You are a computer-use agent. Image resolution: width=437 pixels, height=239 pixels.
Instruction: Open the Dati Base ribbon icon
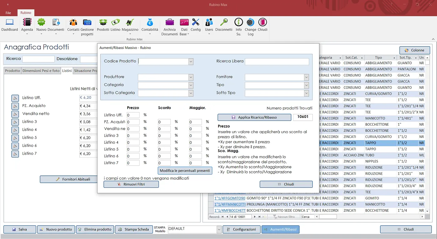click(x=184, y=27)
